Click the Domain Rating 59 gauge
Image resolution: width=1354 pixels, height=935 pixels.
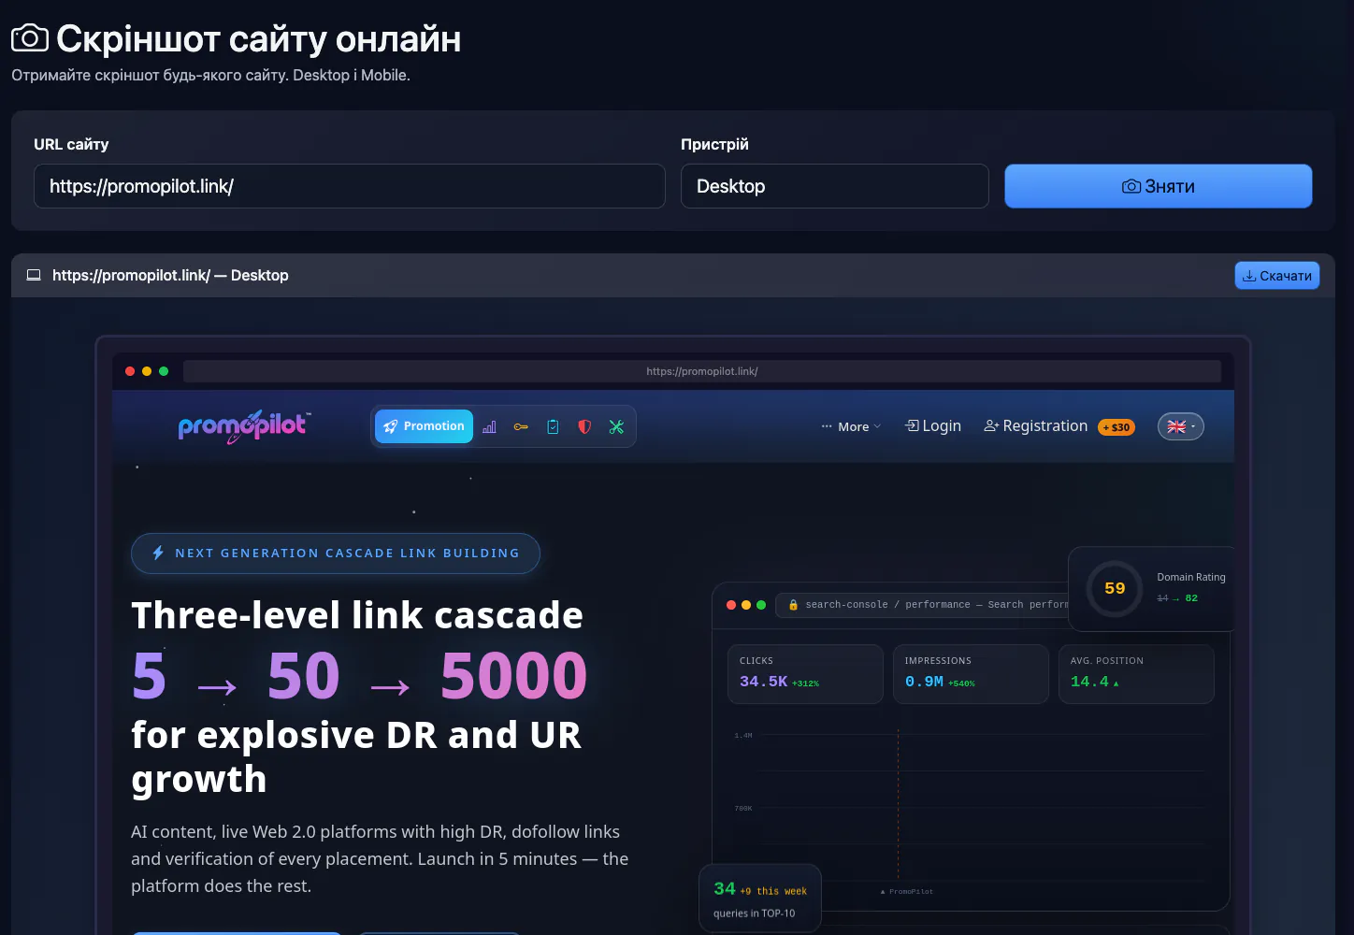(x=1115, y=588)
